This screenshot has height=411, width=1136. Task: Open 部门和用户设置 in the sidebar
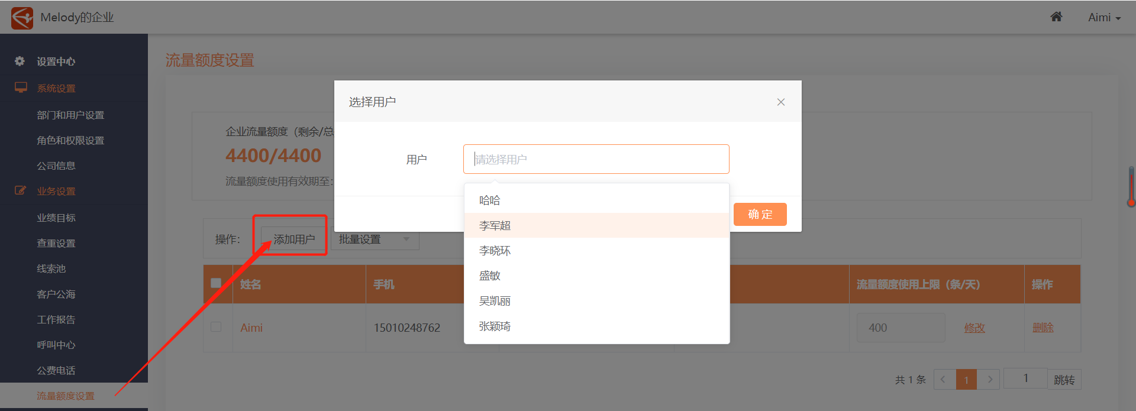(70, 115)
